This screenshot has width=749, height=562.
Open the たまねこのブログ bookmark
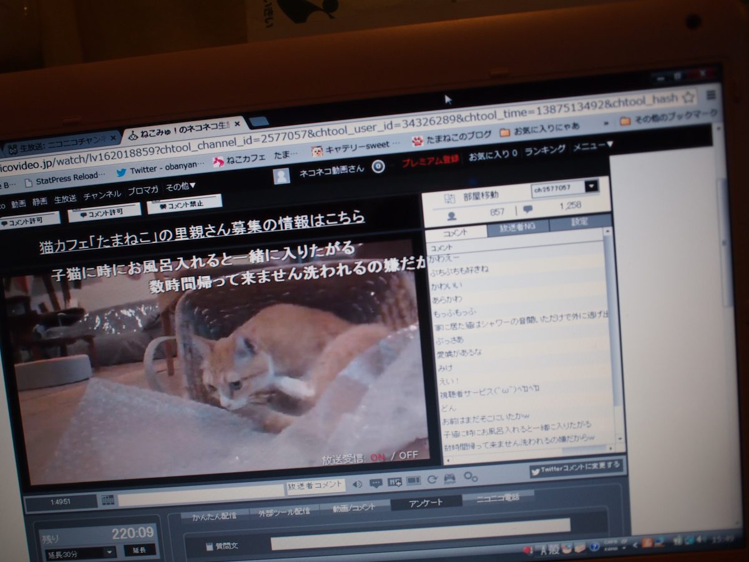coord(451,137)
